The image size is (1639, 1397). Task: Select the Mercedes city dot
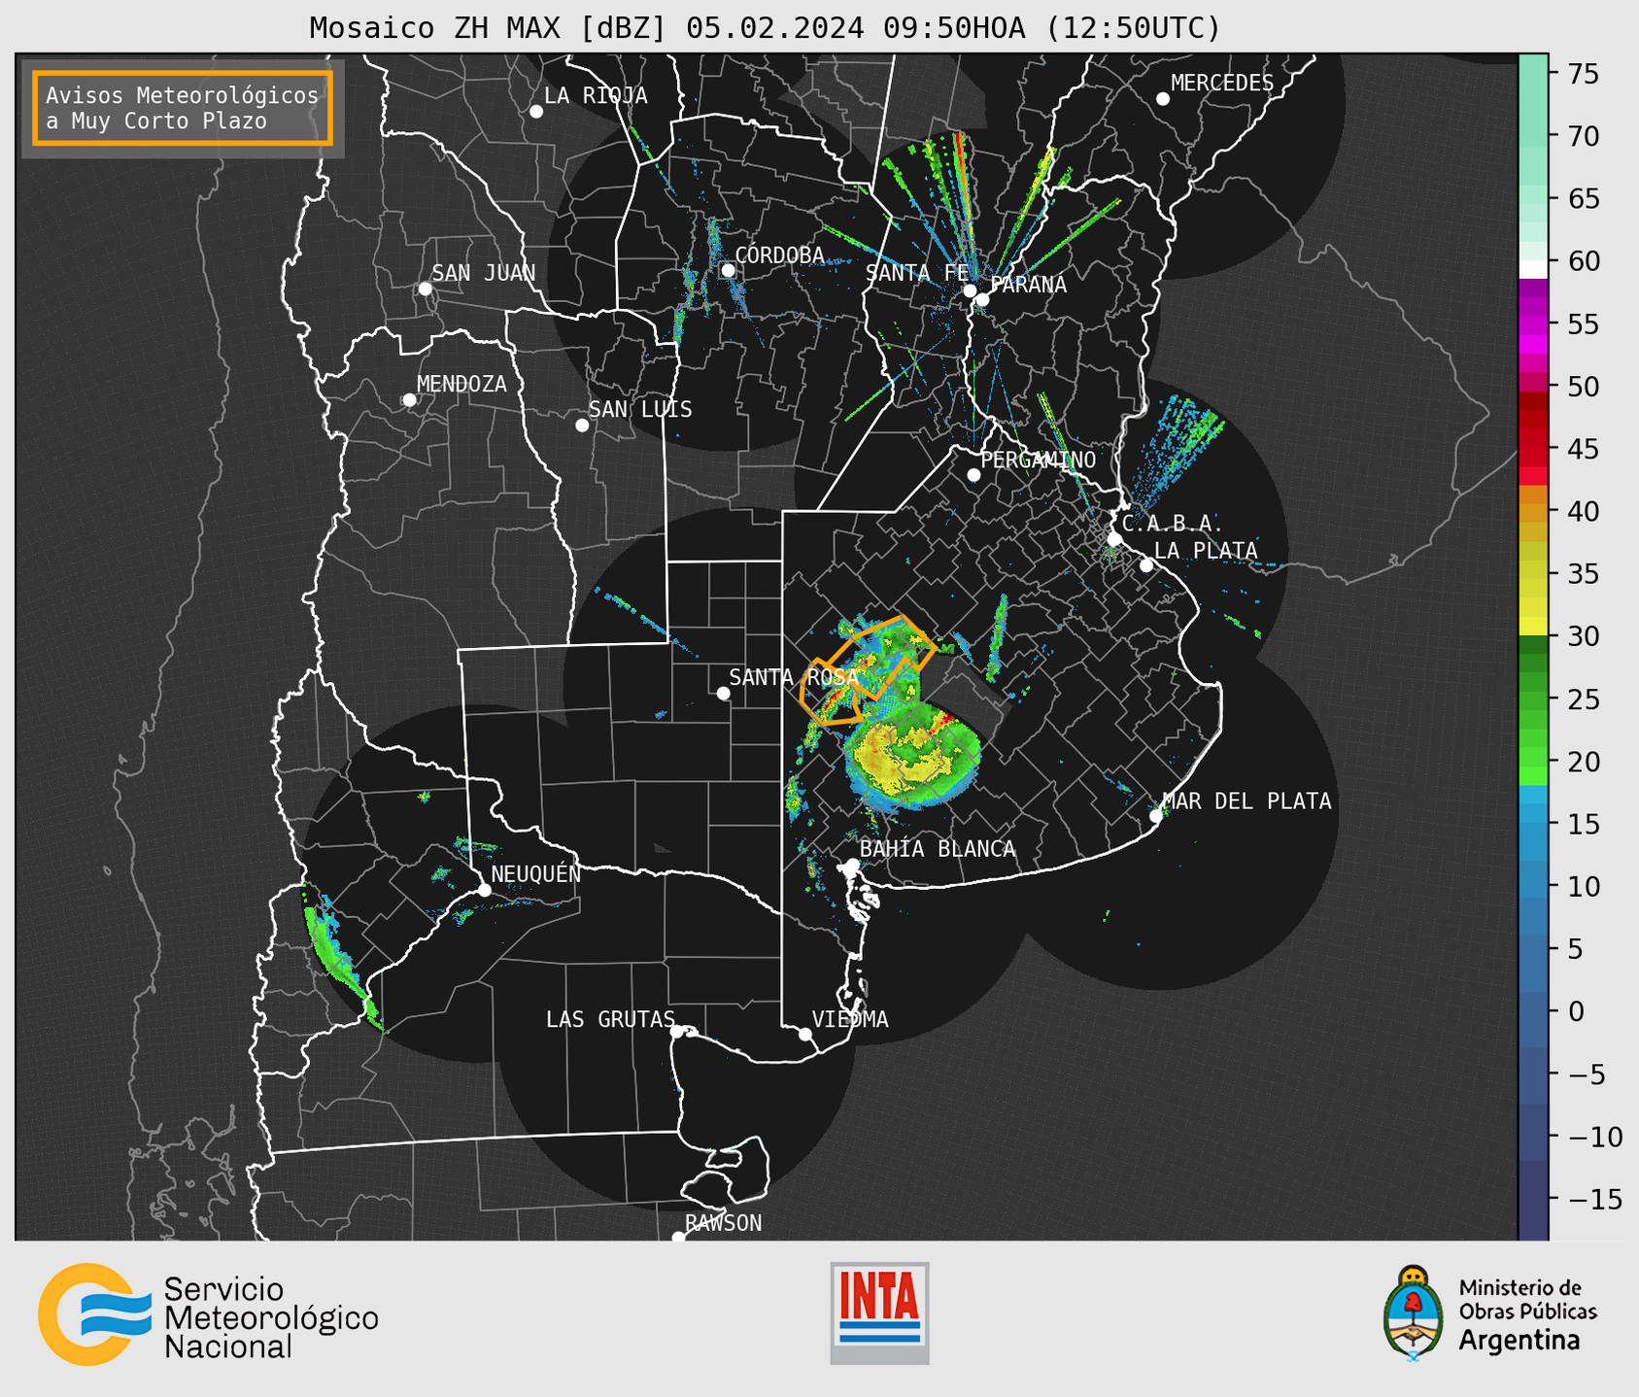[1163, 99]
